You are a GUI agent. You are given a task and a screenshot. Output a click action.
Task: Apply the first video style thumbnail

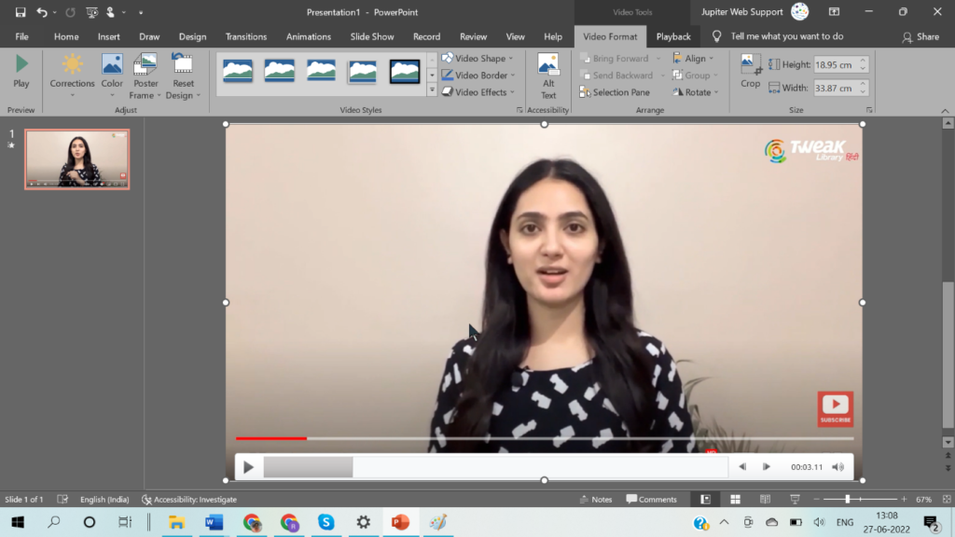tap(238, 71)
